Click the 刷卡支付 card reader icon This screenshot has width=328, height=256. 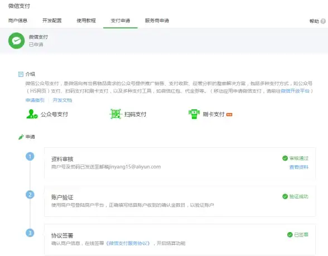click(x=194, y=114)
